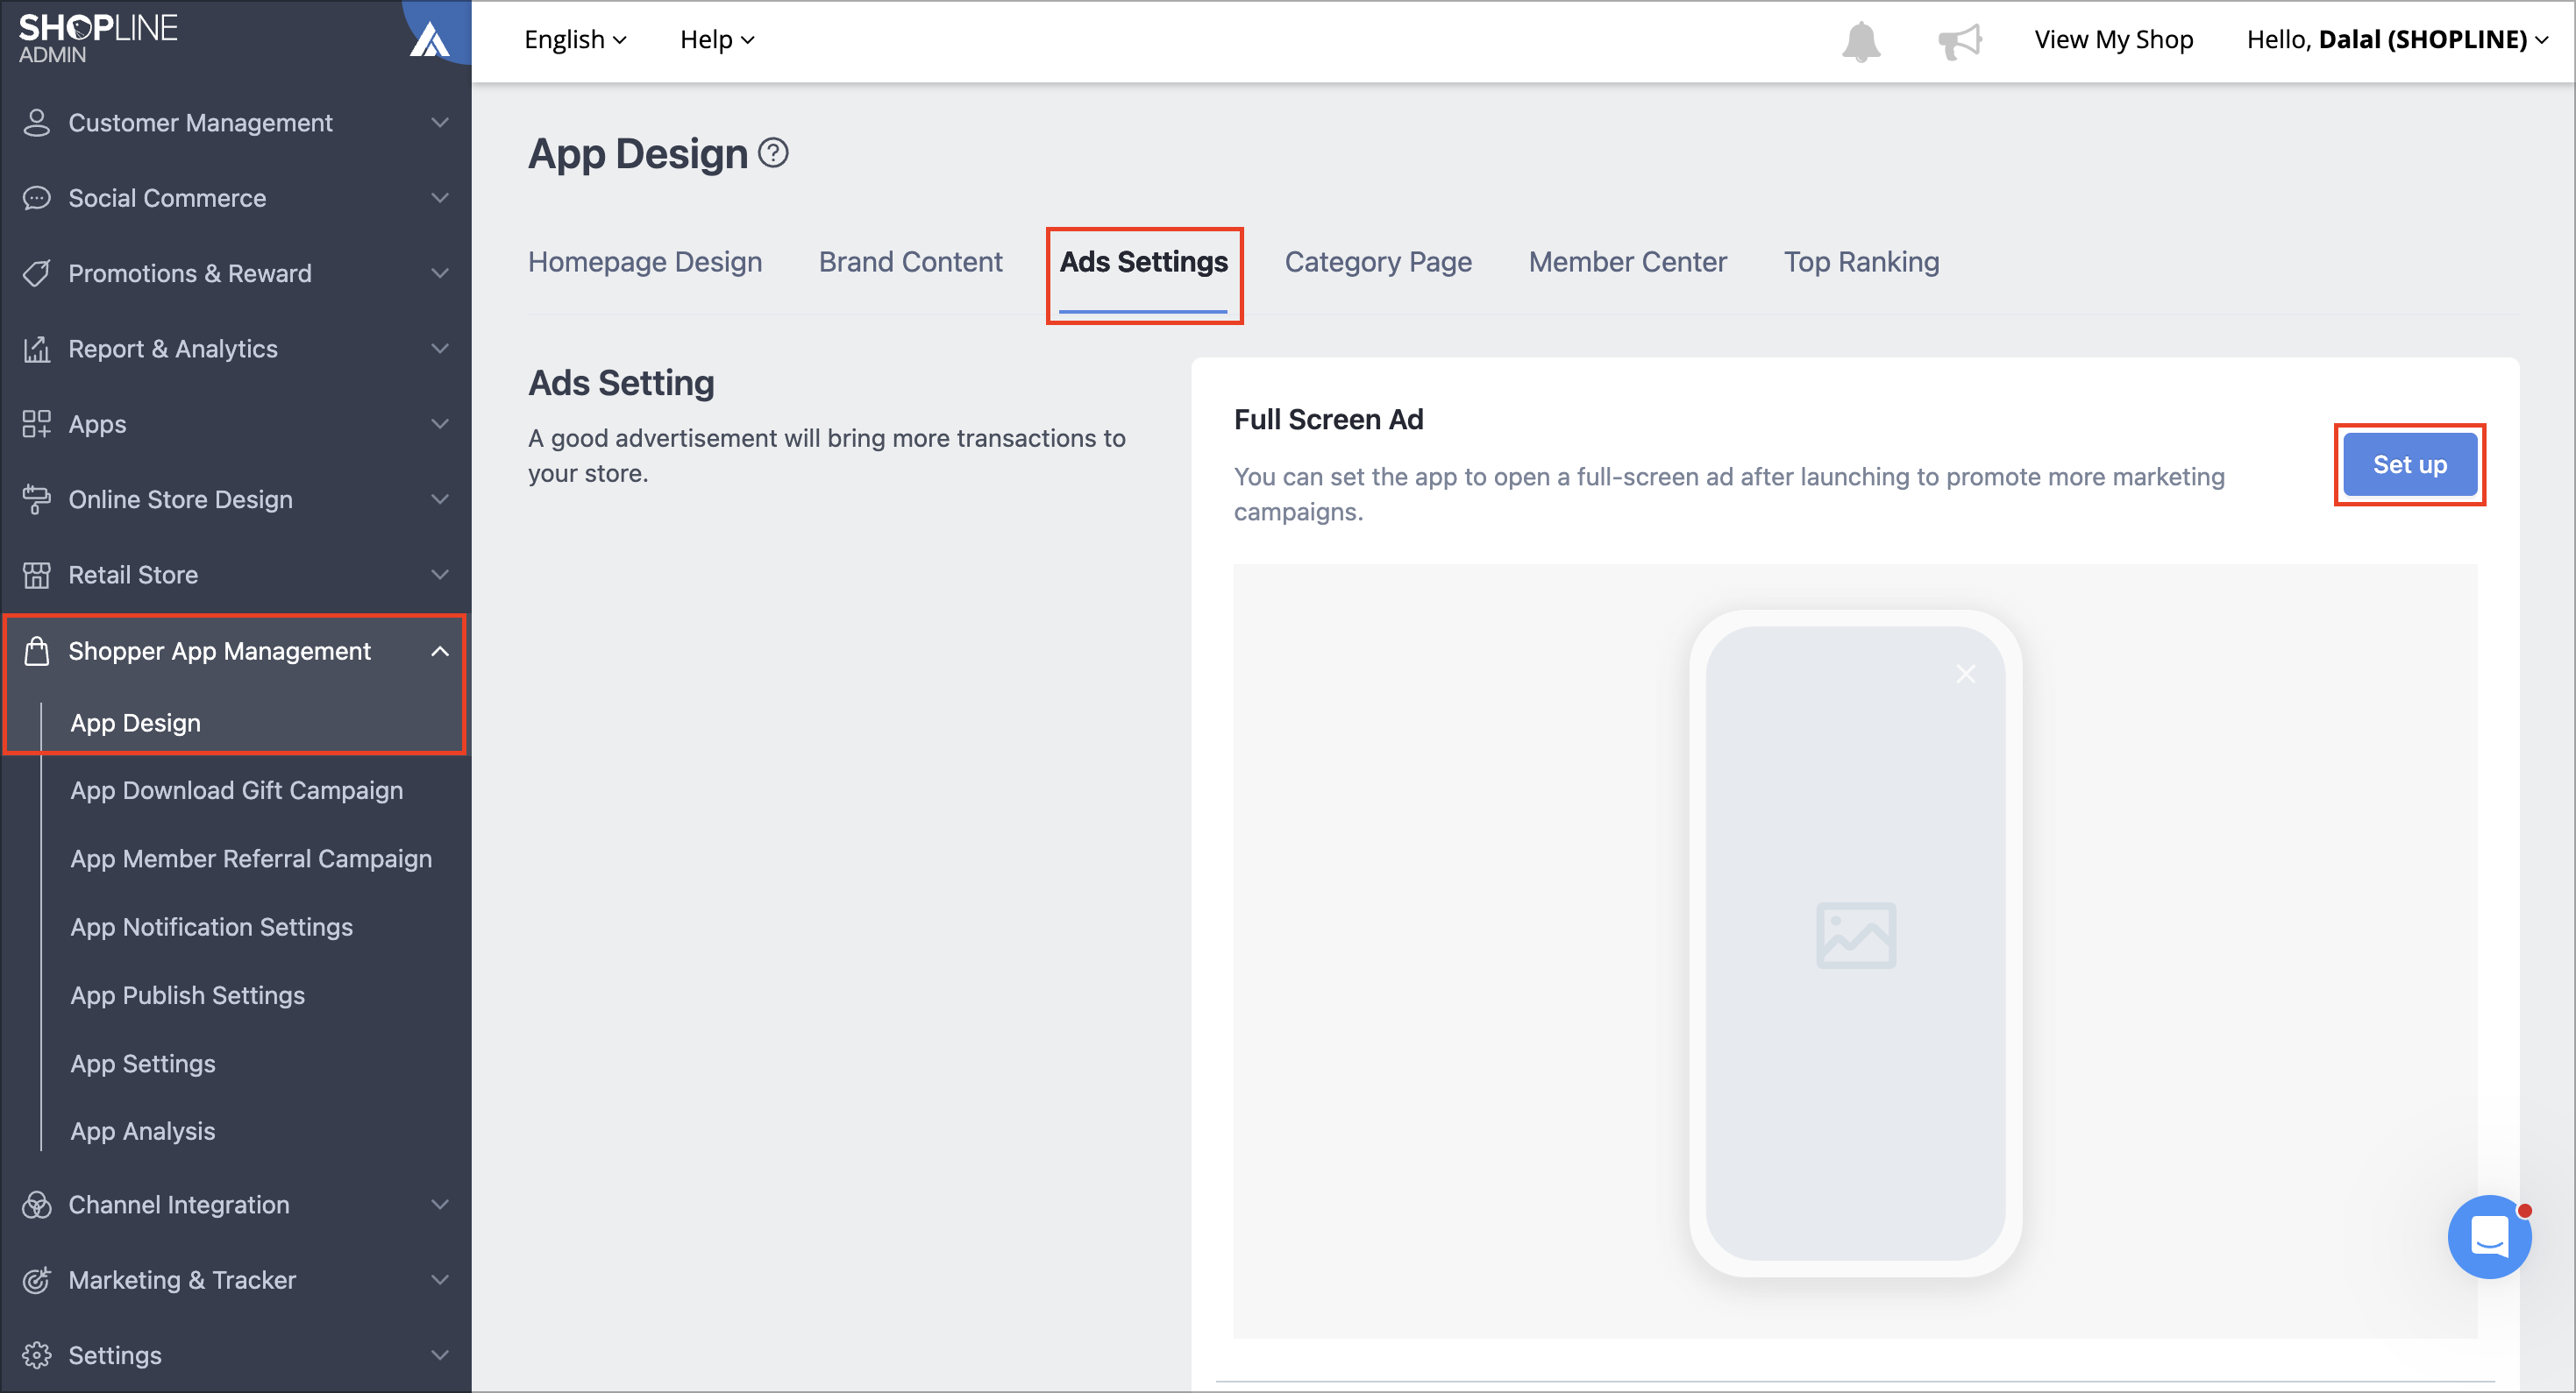Click the Retail Store shop icon
The width and height of the screenshot is (2576, 1393).
pyautogui.click(x=37, y=575)
